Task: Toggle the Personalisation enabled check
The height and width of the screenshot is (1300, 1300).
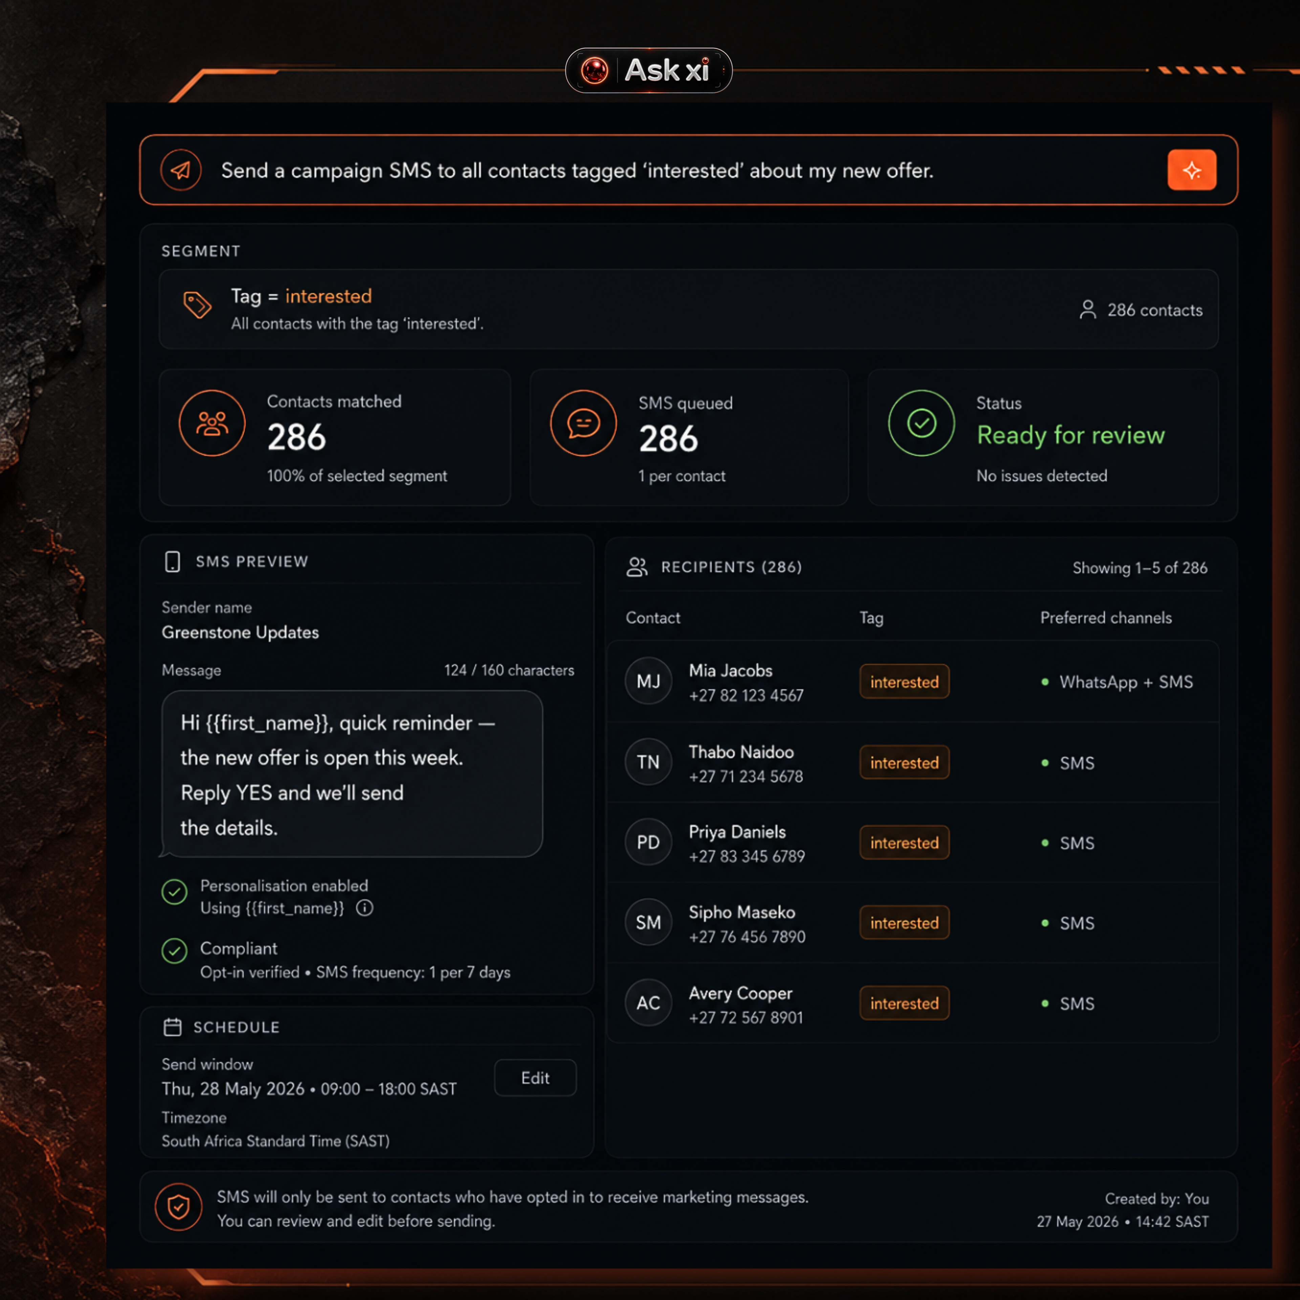Action: (174, 892)
